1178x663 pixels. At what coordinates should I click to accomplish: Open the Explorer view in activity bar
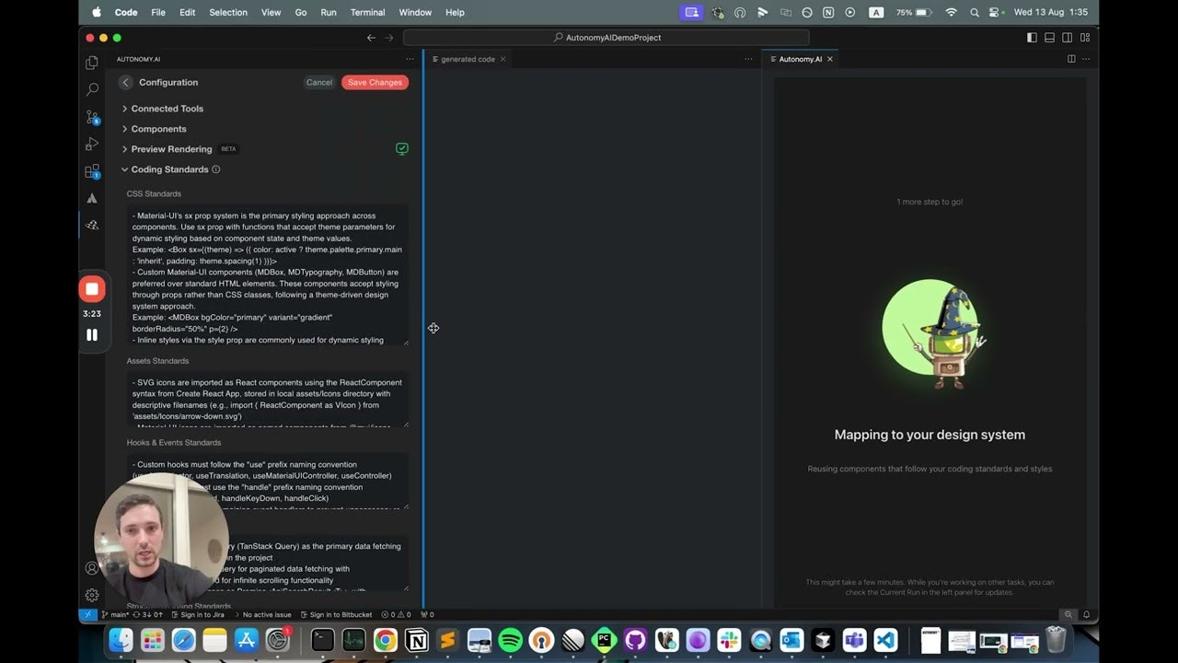tap(92, 63)
